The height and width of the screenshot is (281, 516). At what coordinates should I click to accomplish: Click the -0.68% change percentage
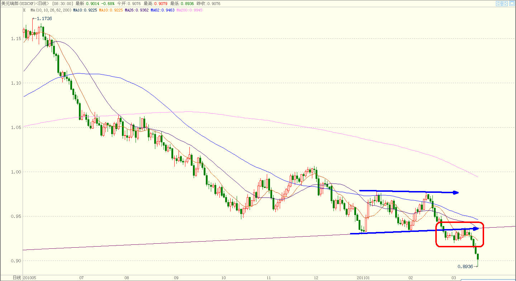pos(108,4)
